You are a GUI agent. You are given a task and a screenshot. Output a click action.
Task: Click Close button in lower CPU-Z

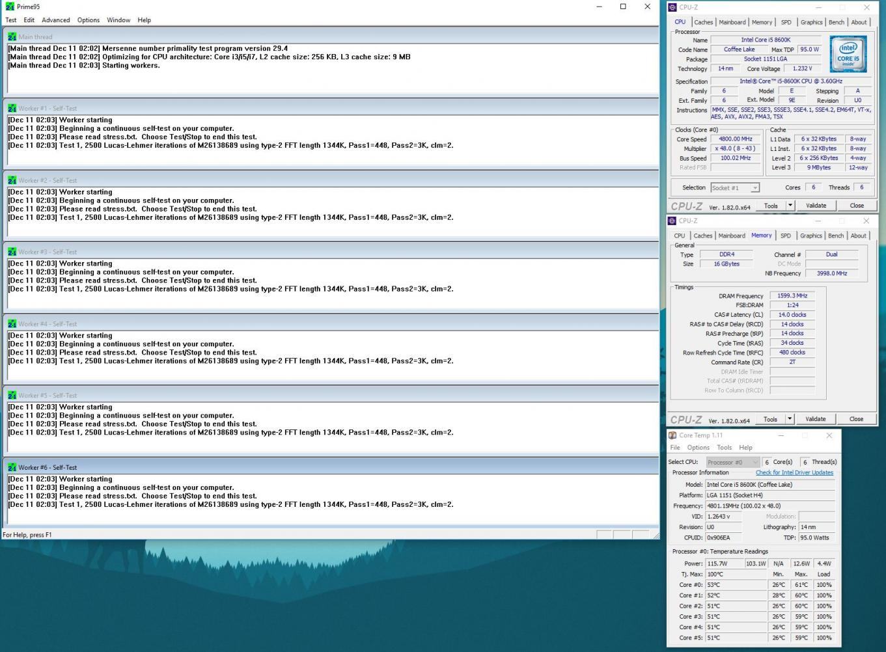tap(856, 419)
